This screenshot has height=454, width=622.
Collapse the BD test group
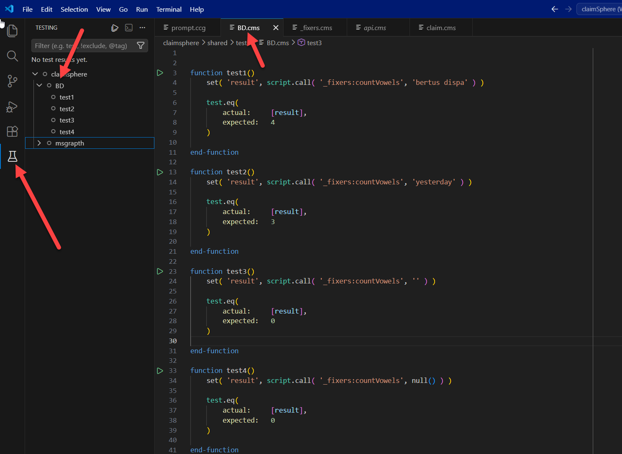coord(39,85)
